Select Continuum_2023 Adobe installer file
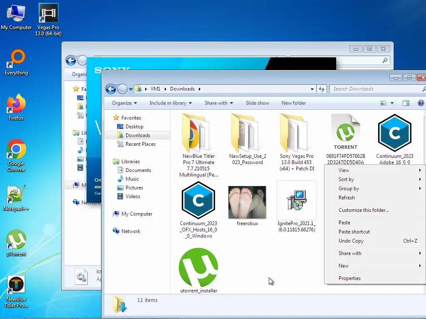Viewport: 426px width, 319px height. pos(394,140)
